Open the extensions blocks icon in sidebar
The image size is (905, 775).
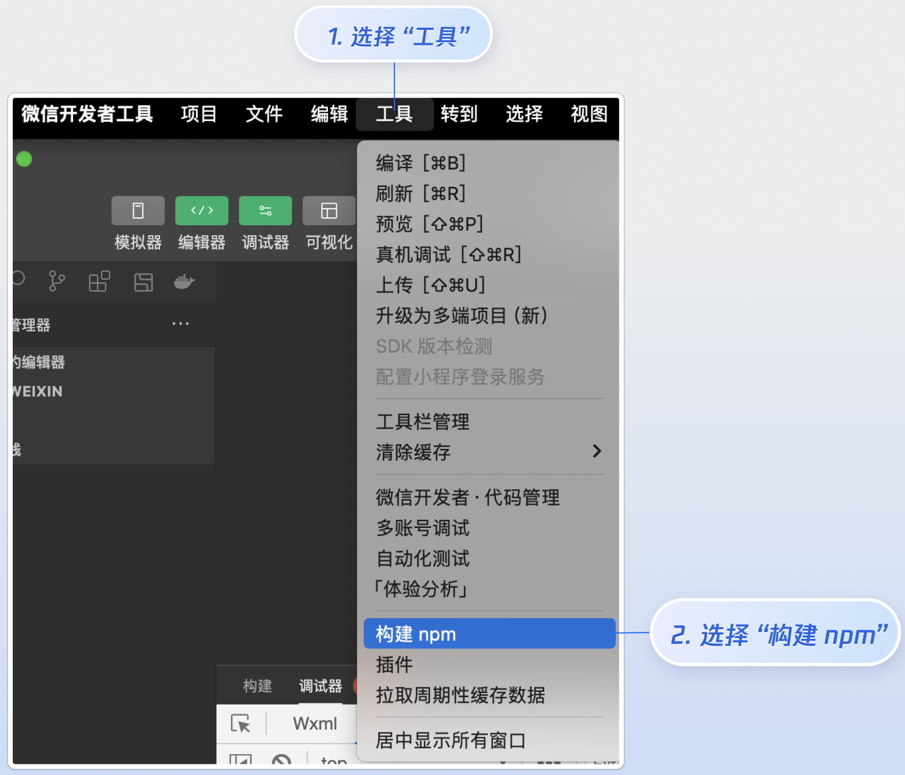pyautogui.click(x=99, y=281)
